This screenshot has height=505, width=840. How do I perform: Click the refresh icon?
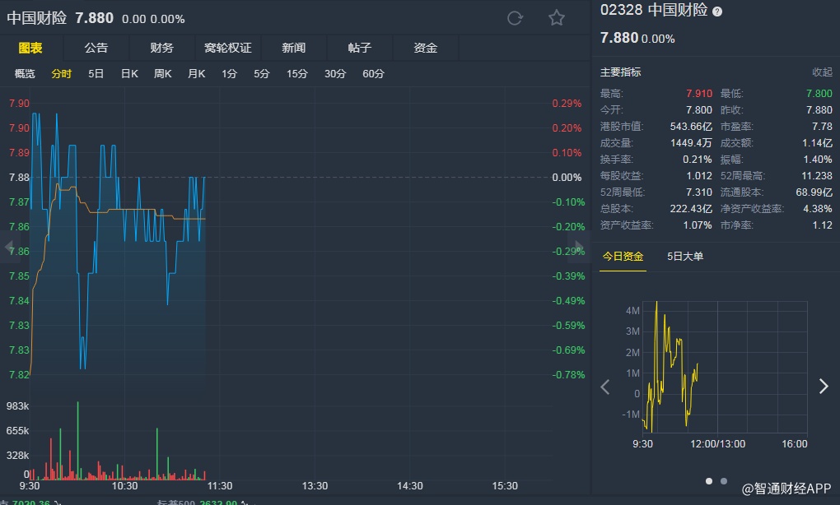pyautogui.click(x=515, y=18)
